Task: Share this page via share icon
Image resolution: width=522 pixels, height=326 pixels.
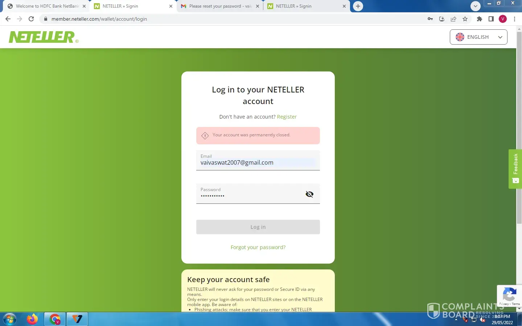Action: click(453, 19)
